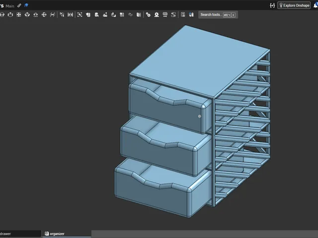Switch to the organizer tab
The height and width of the screenshot is (238, 318).
[x=66, y=234]
